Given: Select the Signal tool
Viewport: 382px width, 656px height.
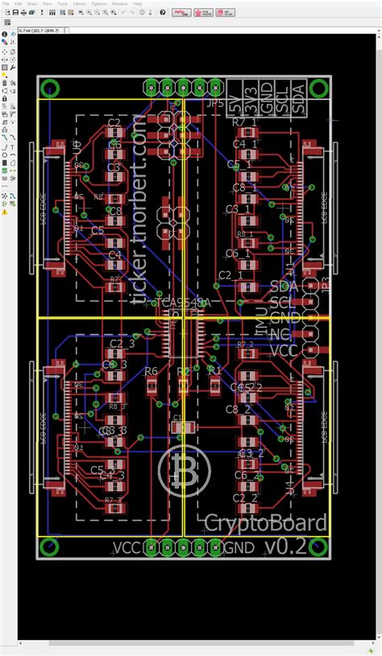Looking at the screenshot, I should point(13,171).
